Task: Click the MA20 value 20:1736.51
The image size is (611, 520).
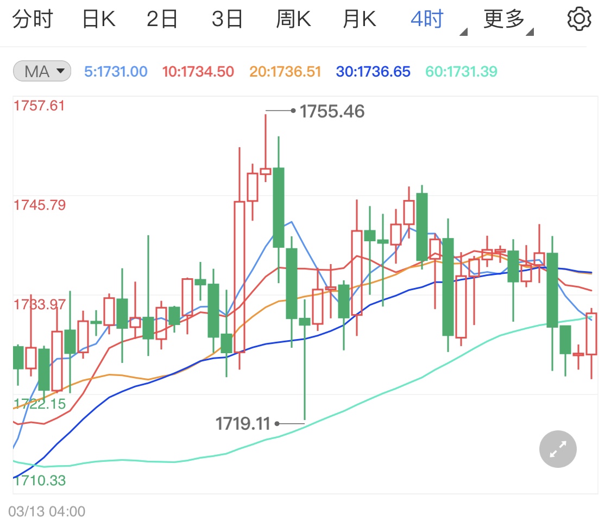Action: pyautogui.click(x=285, y=71)
